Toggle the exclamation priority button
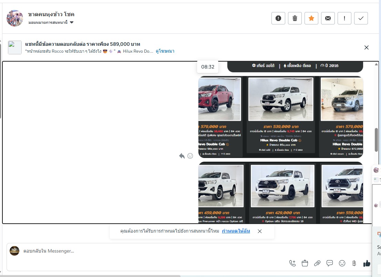The width and height of the screenshot is (381, 277). (x=344, y=18)
